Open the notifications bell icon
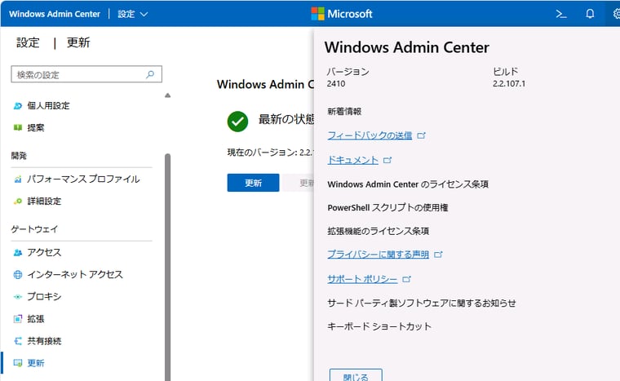620x381 pixels. pos(590,14)
